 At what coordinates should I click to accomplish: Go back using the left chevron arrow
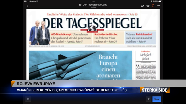[27, 6]
